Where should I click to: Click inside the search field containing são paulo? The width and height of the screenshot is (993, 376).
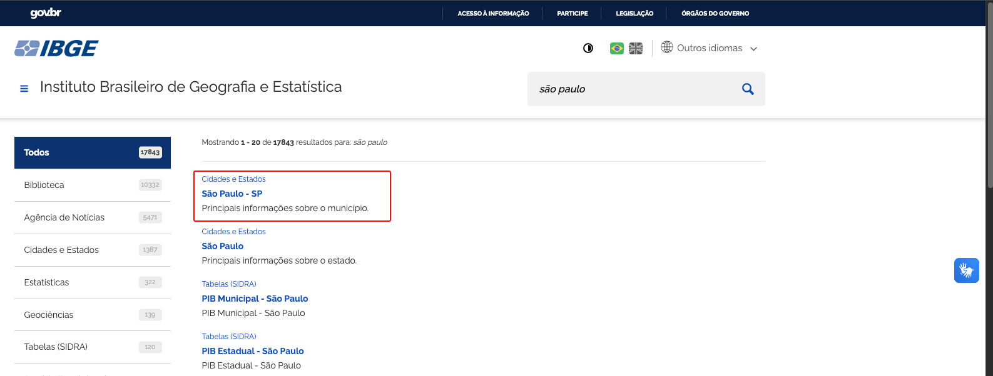tap(632, 89)
